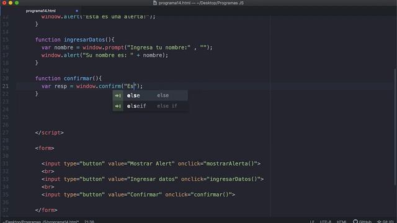This screenshot has width=397, height=223.
Task: Change the HTML grammar selector in the status bar
Action: [x=341, y=221]
